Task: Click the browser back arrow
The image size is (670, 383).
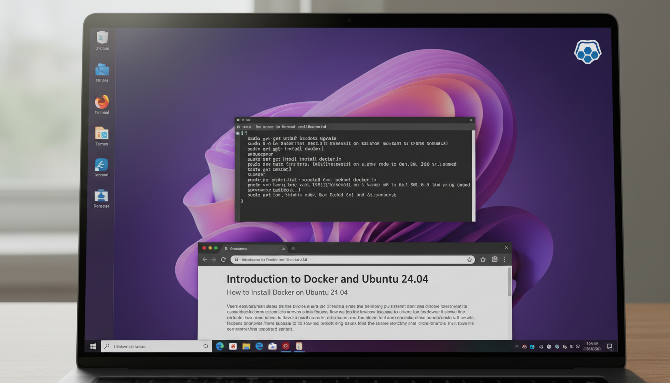Action: [x=204, y=260]
